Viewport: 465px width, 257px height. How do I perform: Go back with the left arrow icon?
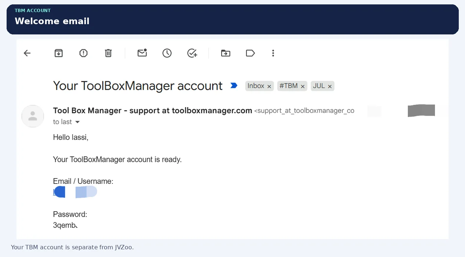pos(27,53)
